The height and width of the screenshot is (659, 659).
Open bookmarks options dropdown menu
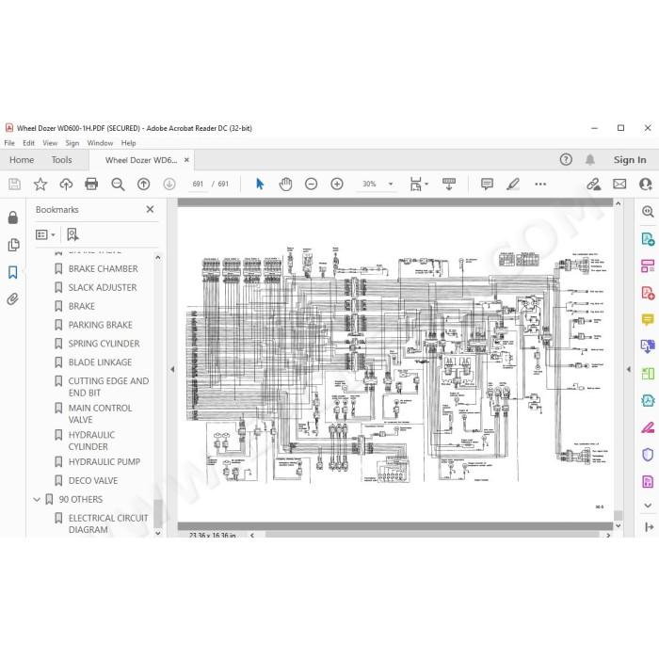coord(45,234)
